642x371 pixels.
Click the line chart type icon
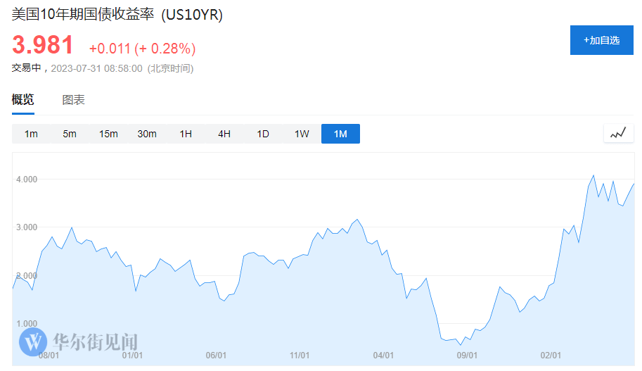[618, 133]
